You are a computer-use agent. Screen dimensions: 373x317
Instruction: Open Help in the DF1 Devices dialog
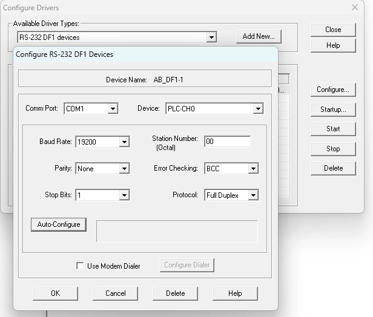[235, 293]
